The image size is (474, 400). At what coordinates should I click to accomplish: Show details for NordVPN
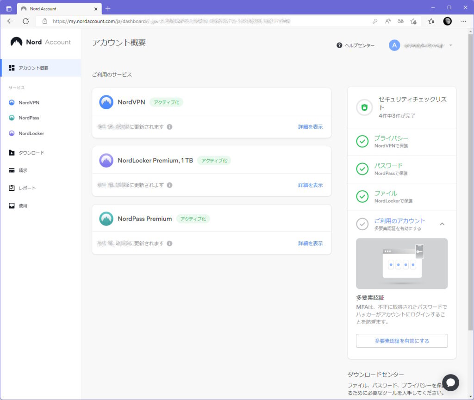[x=311, y=127]
